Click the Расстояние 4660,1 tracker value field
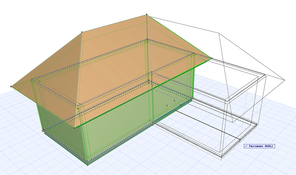Image resolution: width=296 pixels, height=175 pixels. tap(260, 146)
